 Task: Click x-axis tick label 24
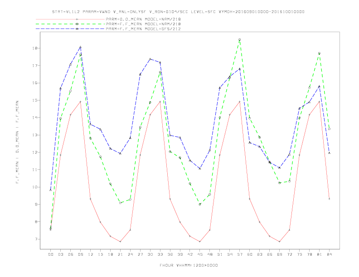130,254
